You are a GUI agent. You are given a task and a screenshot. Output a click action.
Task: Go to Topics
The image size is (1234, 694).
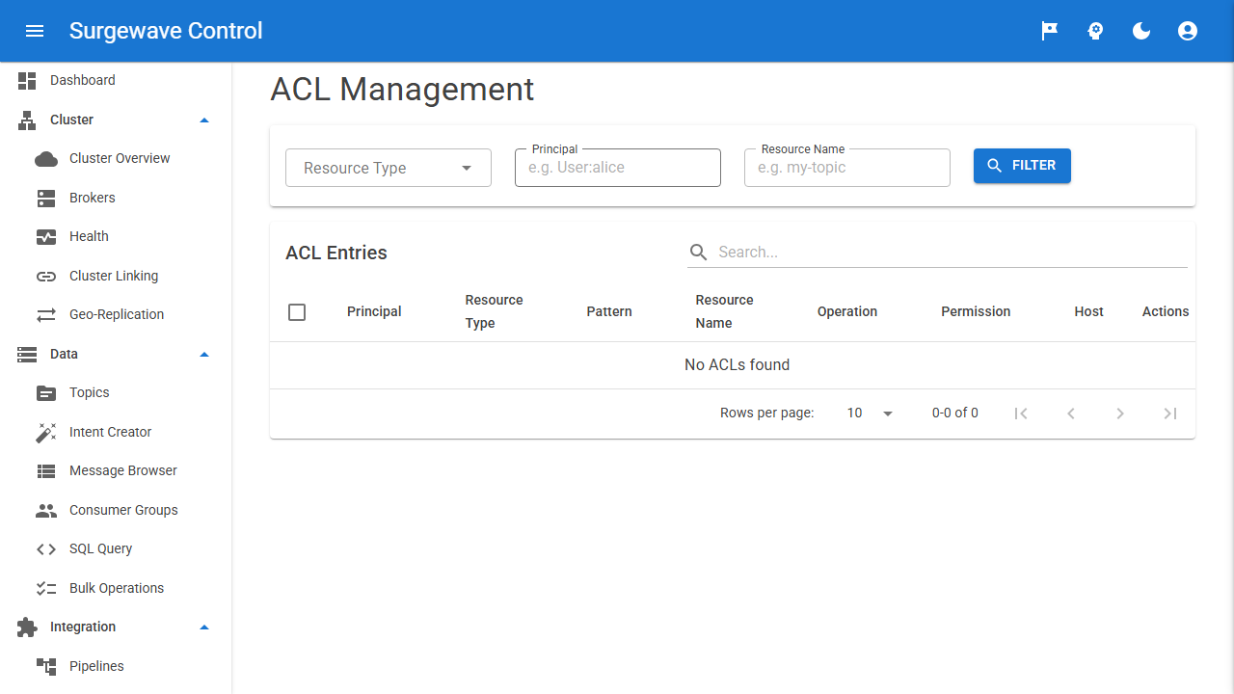click(x=116, y=392)
